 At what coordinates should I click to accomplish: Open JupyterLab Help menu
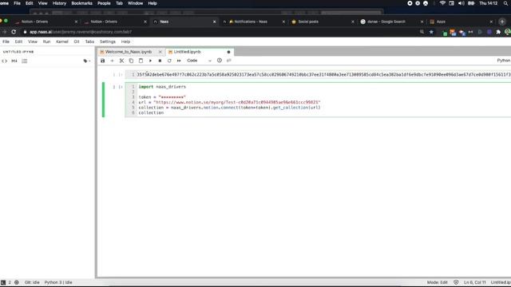click(125, 41)
